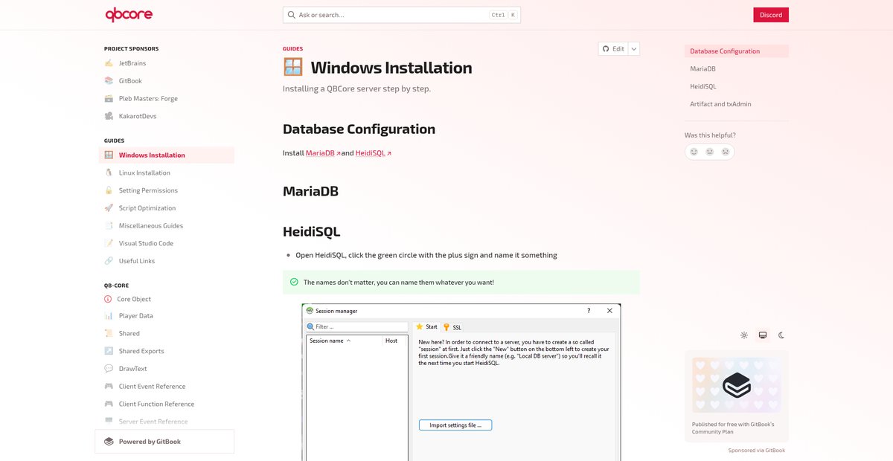The width and height of the screenshot is (893, 461).
Task: Click the KakarotDevs sponsor icon
Action: click(x=109, y=116)
